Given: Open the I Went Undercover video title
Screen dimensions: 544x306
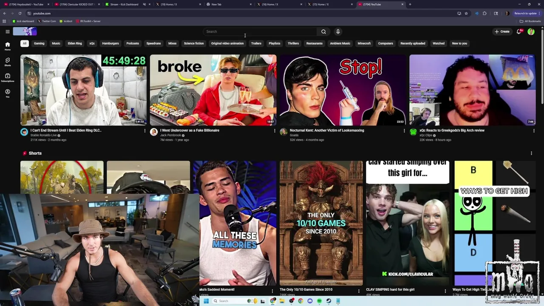Looking at the screenshot, I should point(190,130).
